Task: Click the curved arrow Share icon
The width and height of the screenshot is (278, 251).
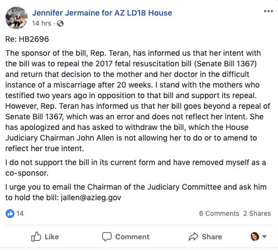Action: (193, 236)
